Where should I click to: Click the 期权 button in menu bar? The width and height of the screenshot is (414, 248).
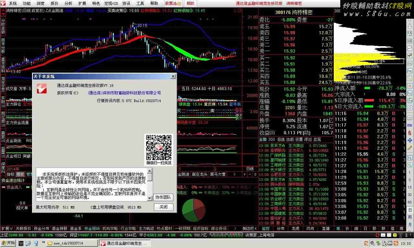pos(191,4)
